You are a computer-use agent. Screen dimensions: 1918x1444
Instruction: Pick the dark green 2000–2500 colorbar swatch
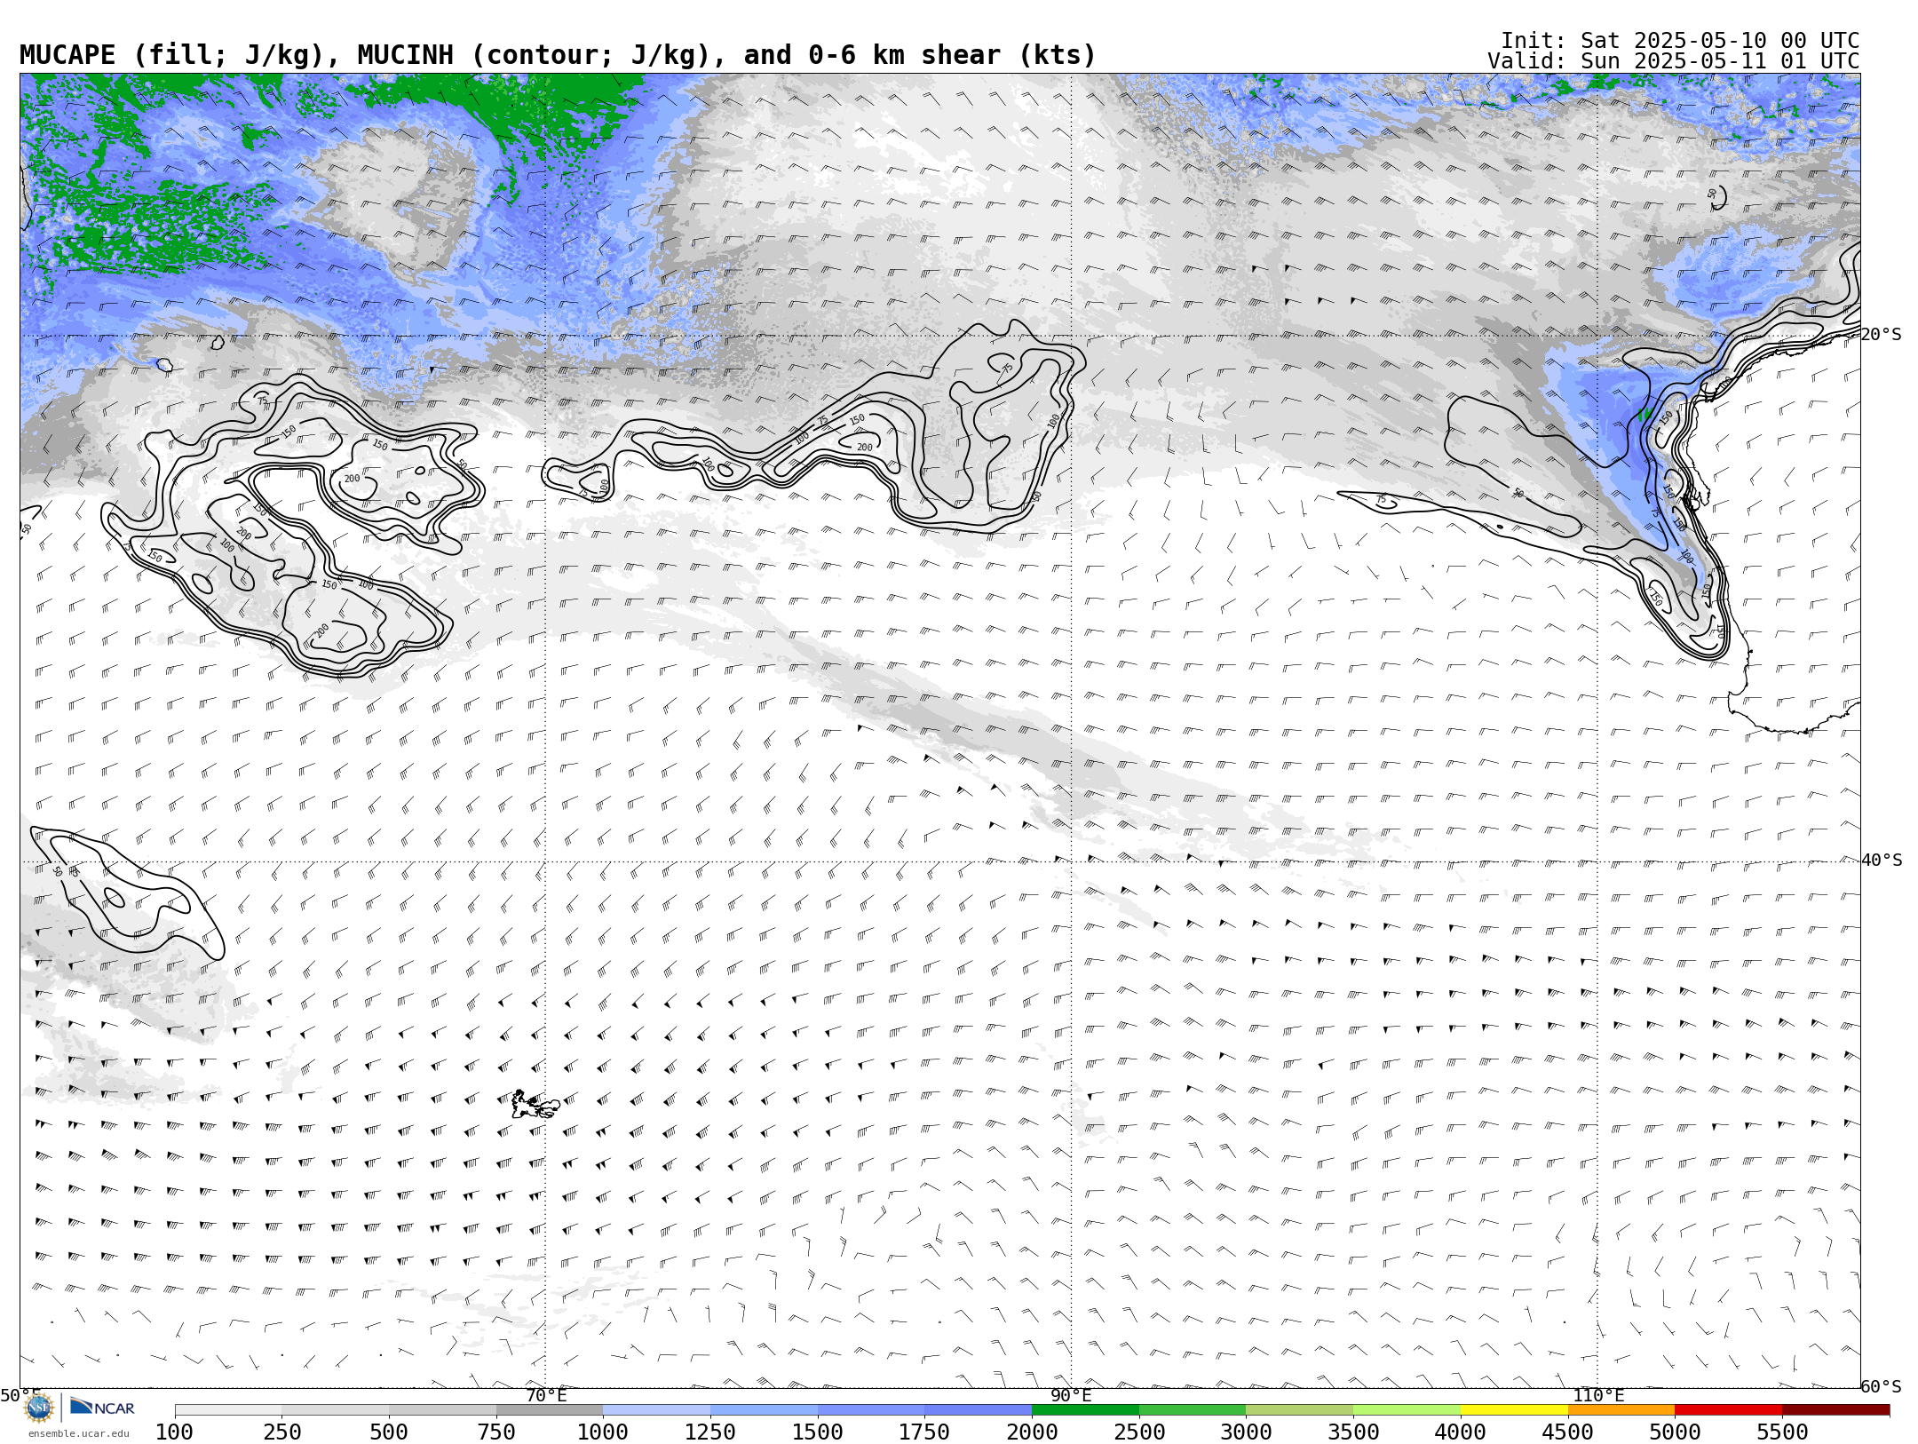tap(1085, 1410)
